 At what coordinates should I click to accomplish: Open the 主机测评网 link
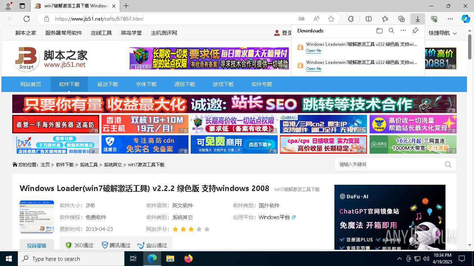tap(164, 33)
